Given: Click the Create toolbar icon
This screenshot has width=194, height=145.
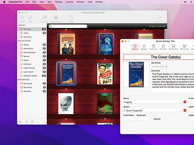Looking at the screenshot, I should click(x=22, y=18).
